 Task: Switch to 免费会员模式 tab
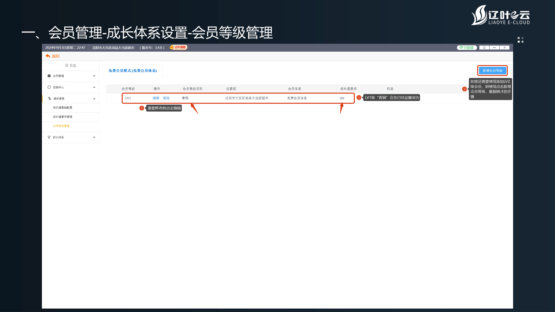coord(132,71)
